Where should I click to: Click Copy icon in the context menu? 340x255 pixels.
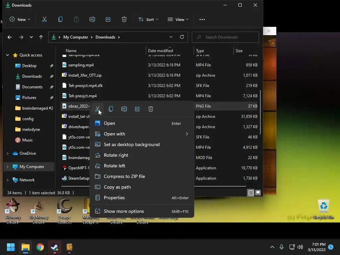[x=111, y=109]
